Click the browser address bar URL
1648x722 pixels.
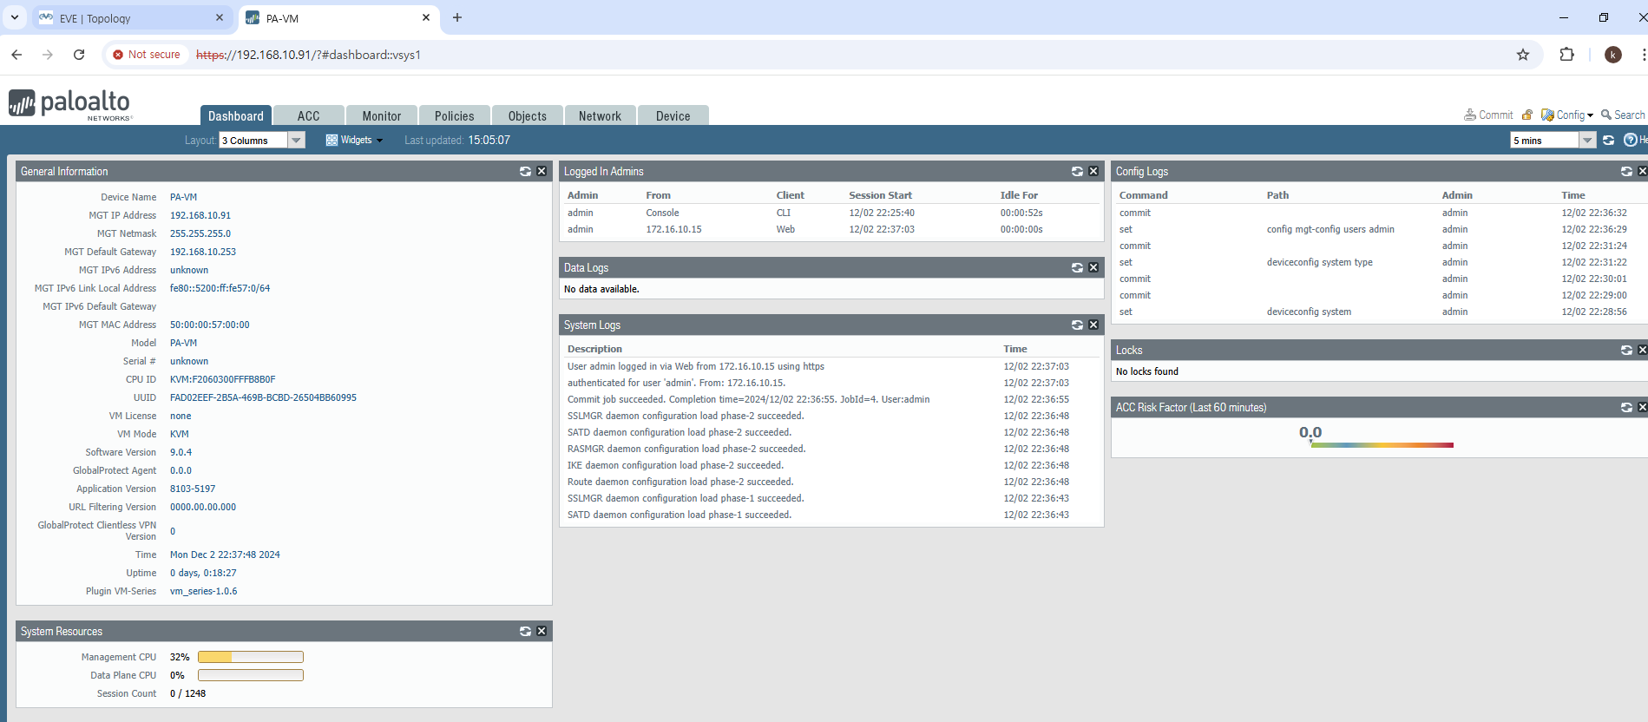coord(308,55)
